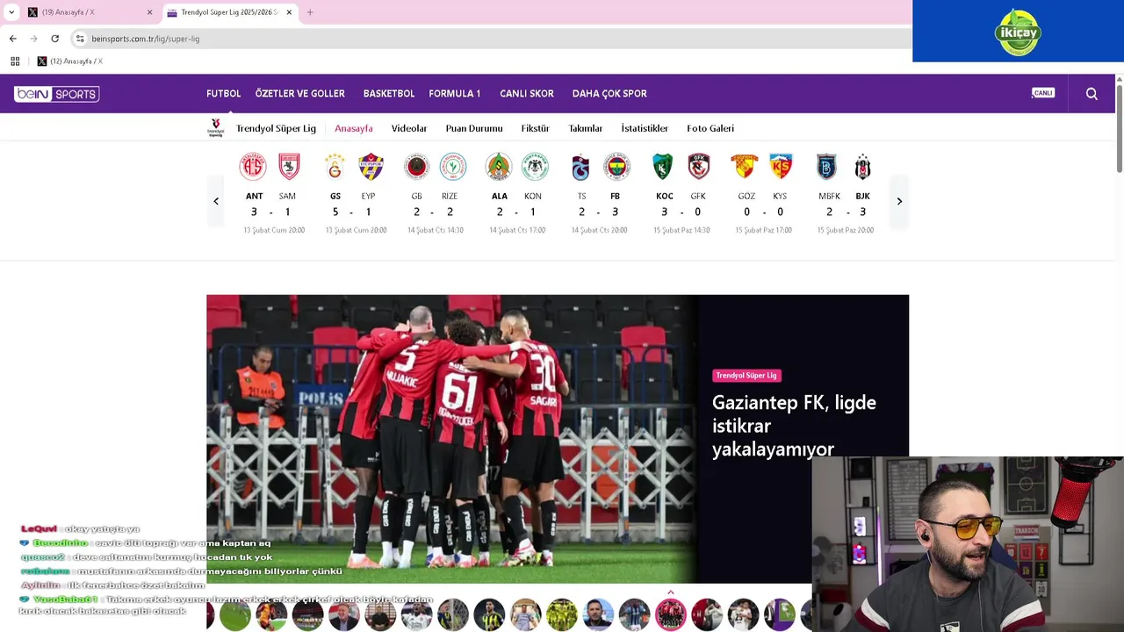Click the Konyaspor crest above KON
Viewport: 1124px width, 632px height.
(x=535, y=167)
